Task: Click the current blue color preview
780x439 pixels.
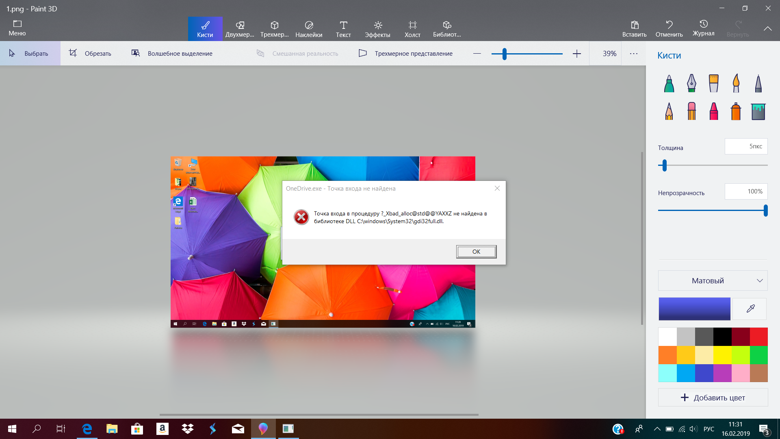Action: pyautogui.click(x=694, y=309)
